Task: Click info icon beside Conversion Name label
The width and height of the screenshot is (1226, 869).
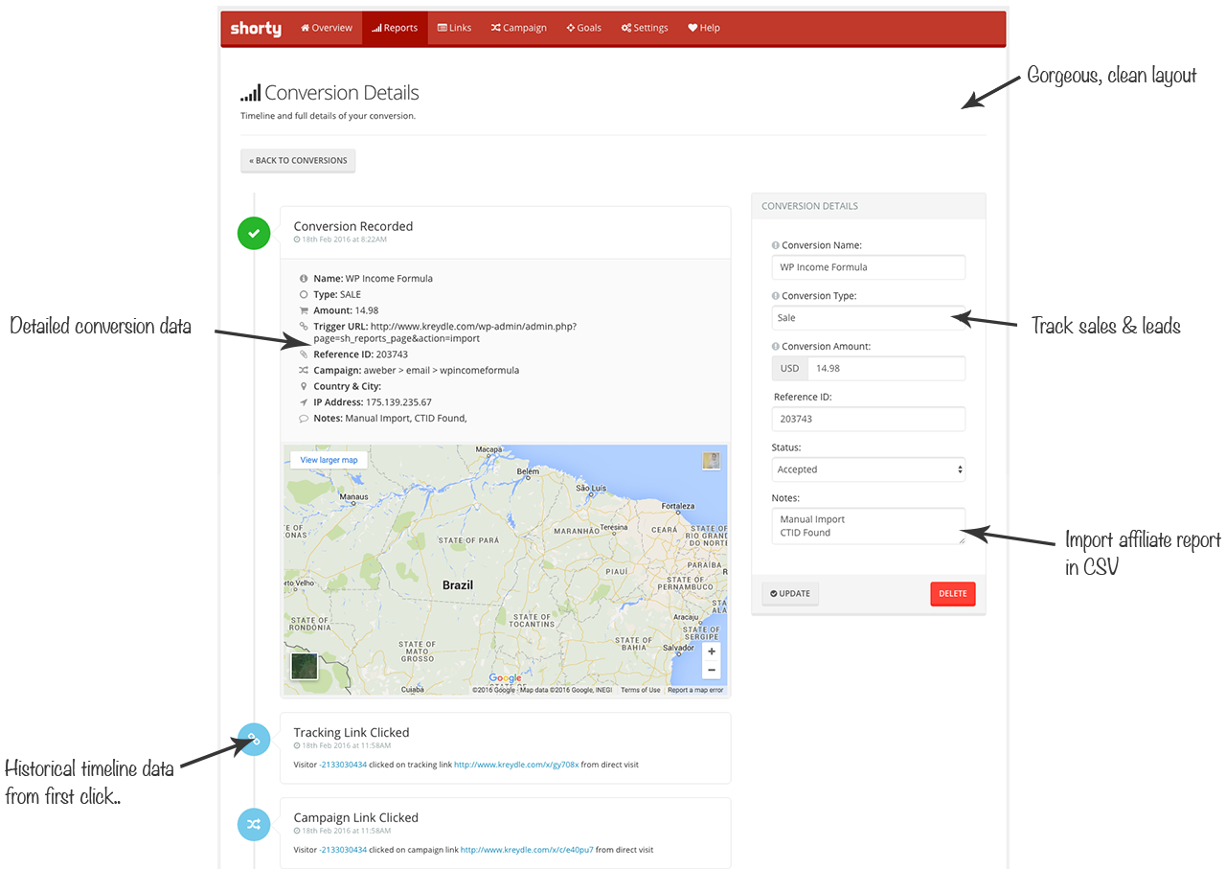Action: point(776,245)
